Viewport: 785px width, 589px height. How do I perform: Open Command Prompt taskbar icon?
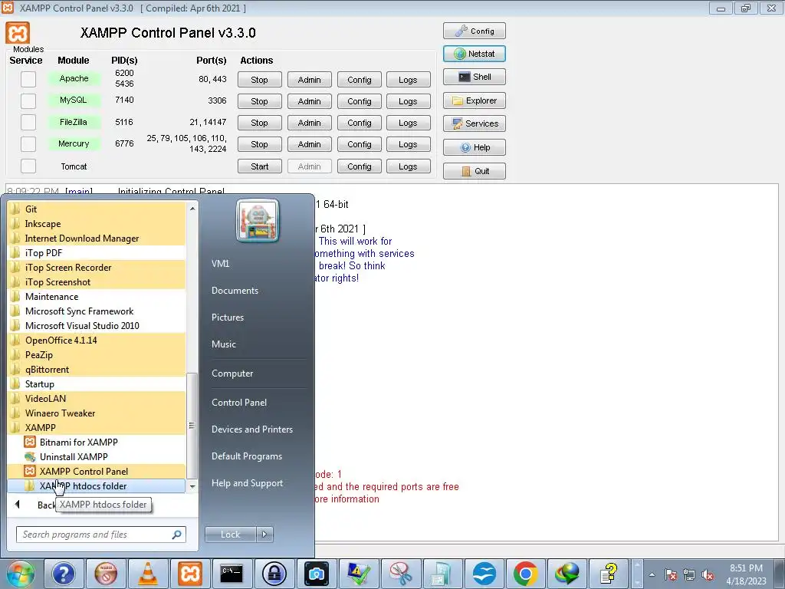pos(232,574)
